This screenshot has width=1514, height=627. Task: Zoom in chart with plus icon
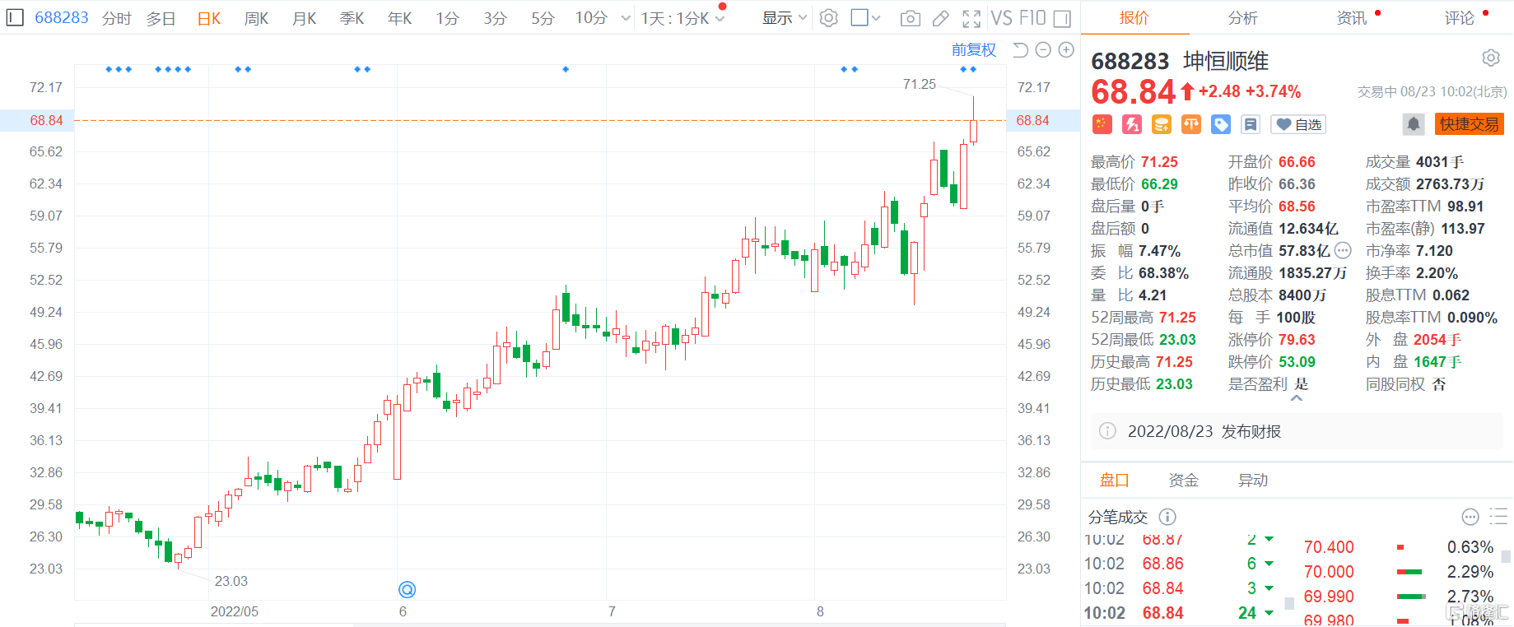tap(1066, 50)
